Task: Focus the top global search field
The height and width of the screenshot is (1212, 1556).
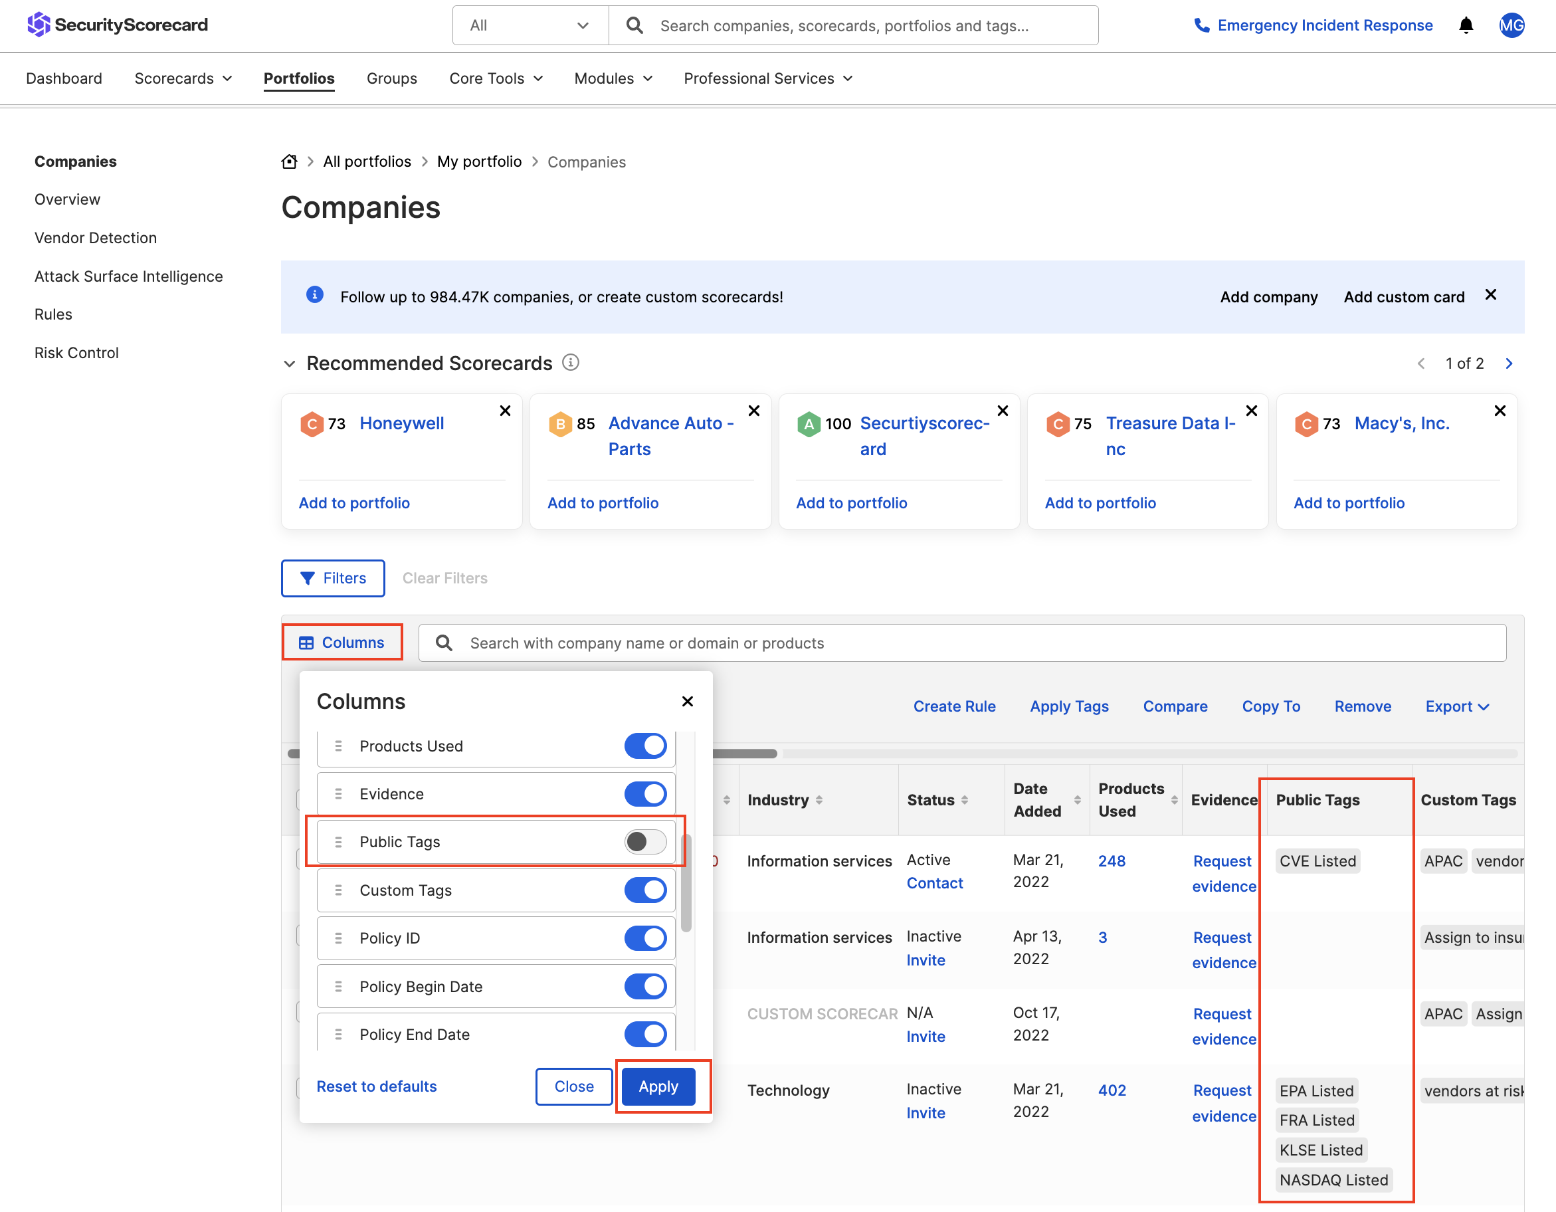Action: point(854,26)
